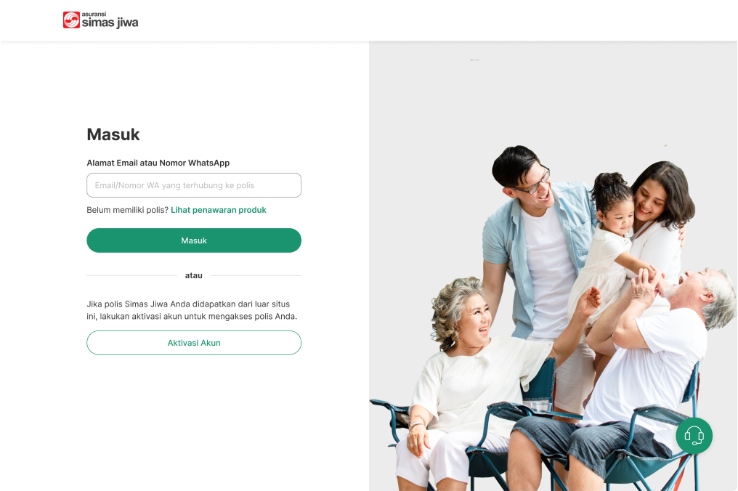Click the "atau" divider text
Image resolution: width=738 pixels, height=491 pixels.
coord(193,275)
